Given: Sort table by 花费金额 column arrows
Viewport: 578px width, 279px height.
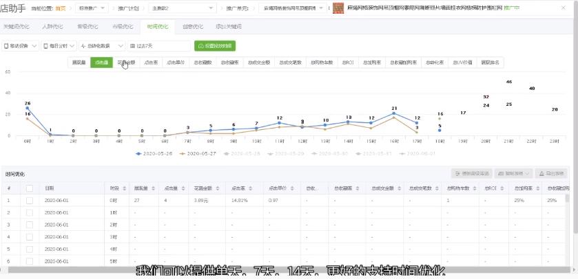Looking at the screenshot, I should 218,188.
